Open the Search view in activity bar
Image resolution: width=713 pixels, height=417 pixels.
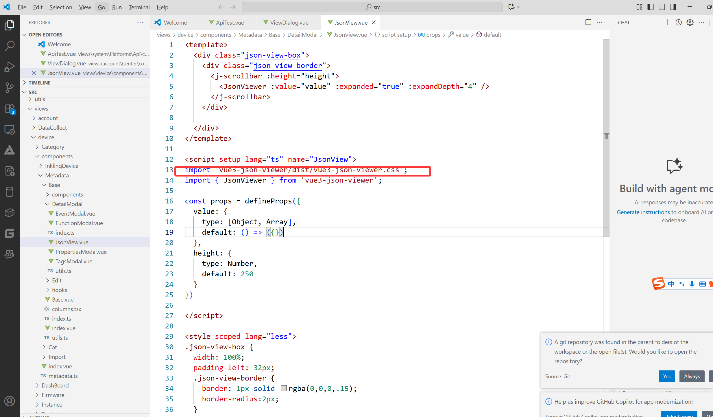click(x=10, y=46)
